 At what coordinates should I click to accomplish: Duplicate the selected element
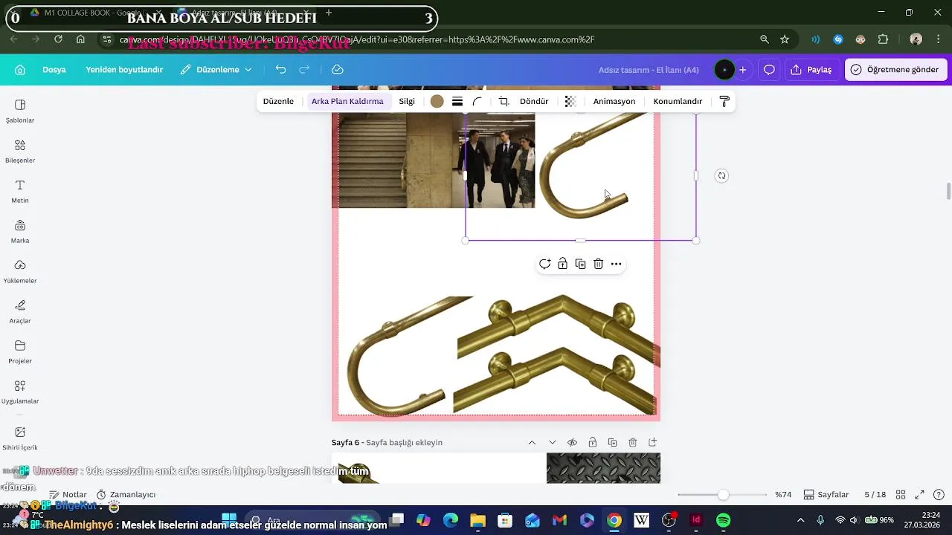coord(580,264)
